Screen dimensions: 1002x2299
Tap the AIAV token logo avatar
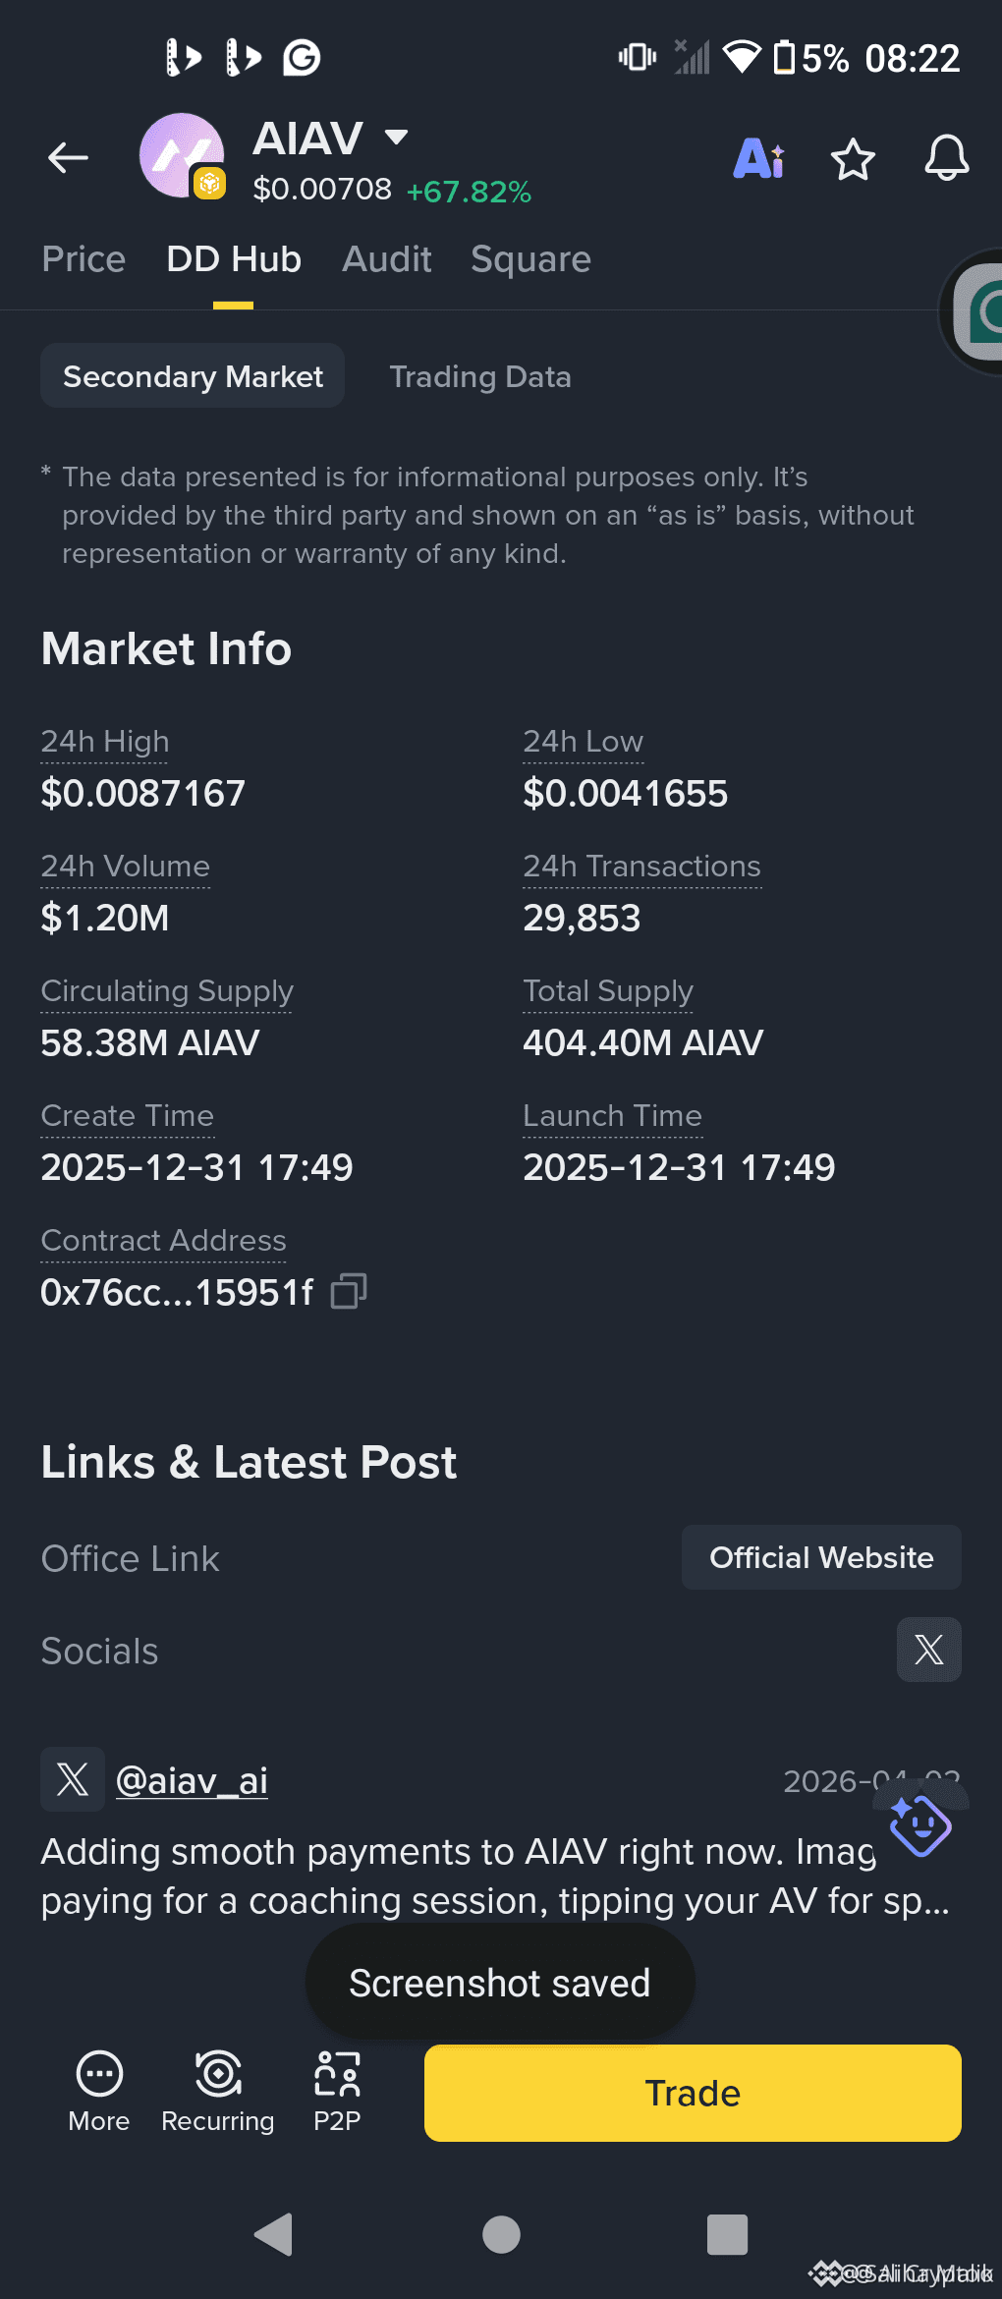pyautogui.click(x=183, y=156)
